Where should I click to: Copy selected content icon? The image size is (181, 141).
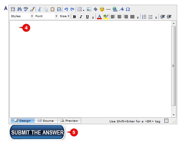(x=46, y=9)
